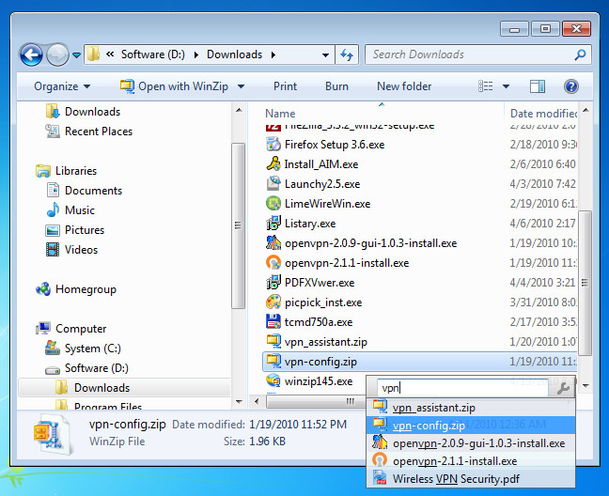This screenshot has width=609, height=496.
Task: Choose openvpn-2.1.1-install.exe in Listary results
Action: point(471,461)
